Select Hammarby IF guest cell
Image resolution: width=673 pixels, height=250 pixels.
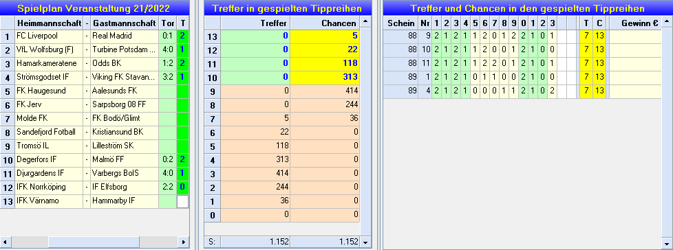coord(125,201)
